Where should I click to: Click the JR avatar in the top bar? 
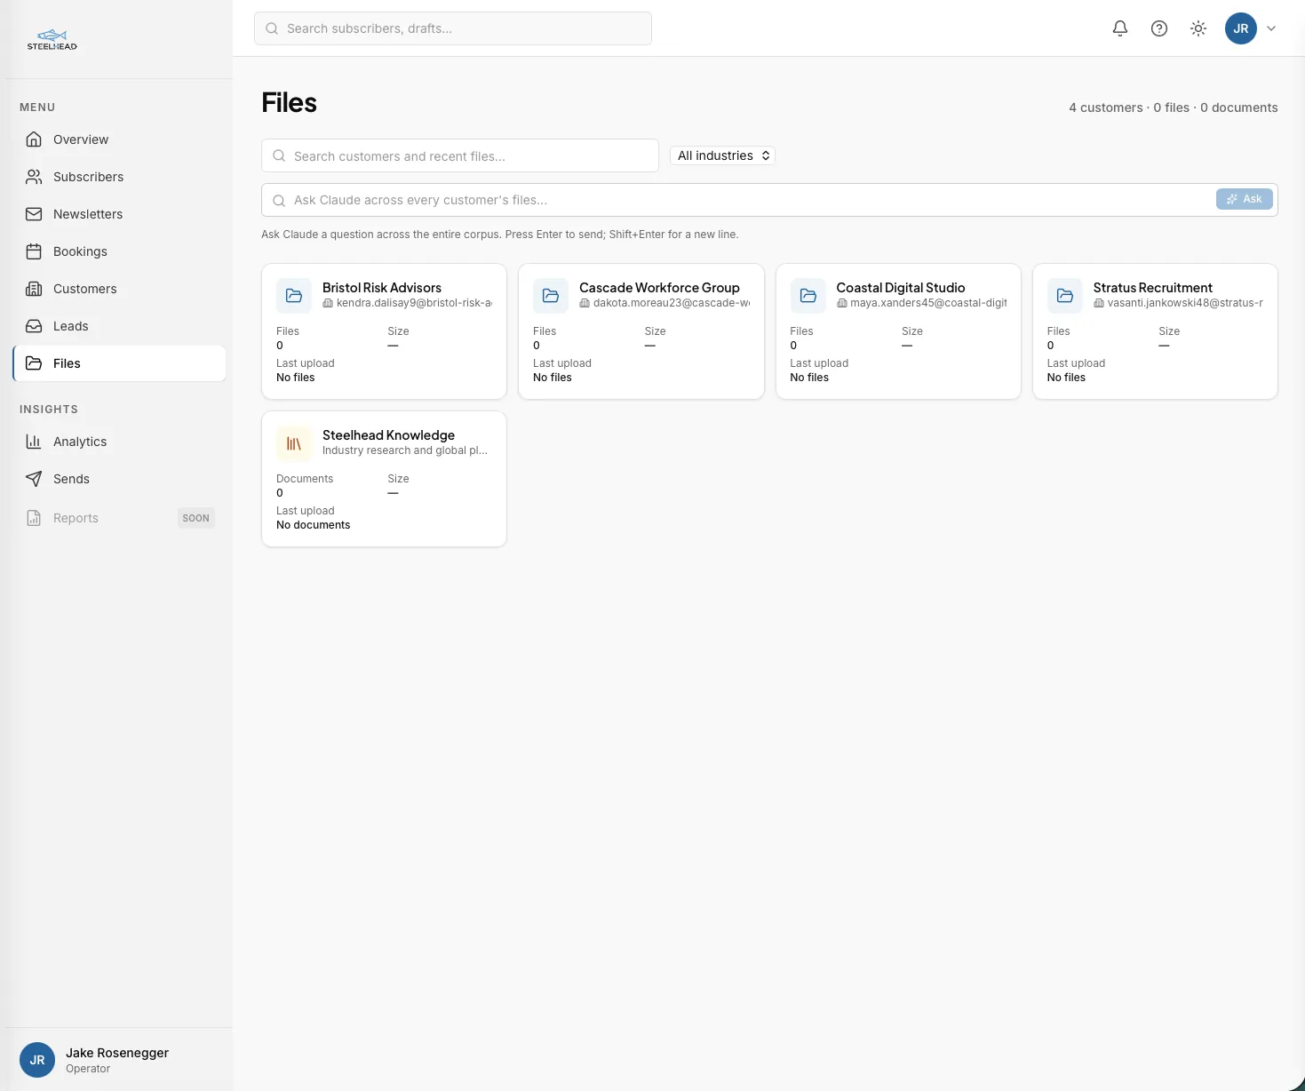[1241, 28]
